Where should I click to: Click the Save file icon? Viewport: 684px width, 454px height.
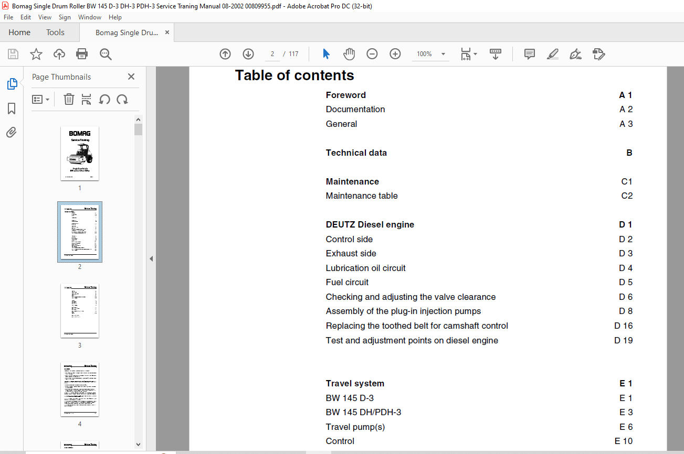tap(13, 54)
